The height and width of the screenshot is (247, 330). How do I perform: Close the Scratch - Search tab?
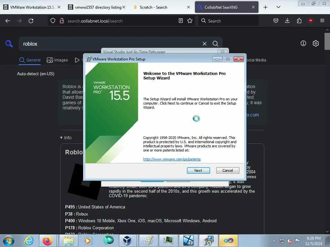point(188,7)
